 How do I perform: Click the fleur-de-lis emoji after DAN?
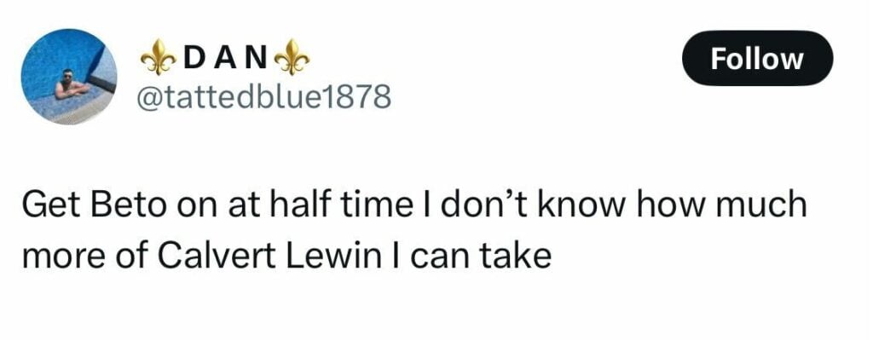292,57
